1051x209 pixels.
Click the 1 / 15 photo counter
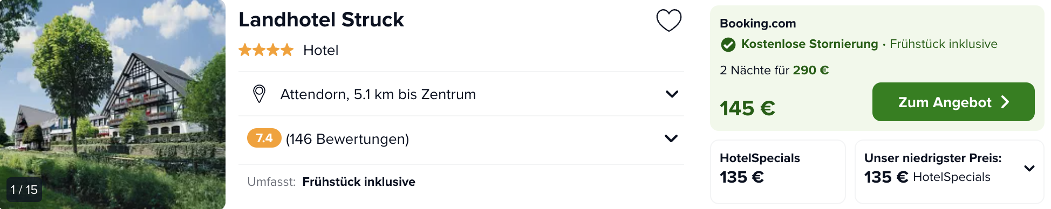pos(24,190)
